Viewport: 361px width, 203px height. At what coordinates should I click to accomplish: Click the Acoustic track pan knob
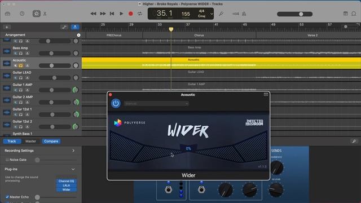76,65
